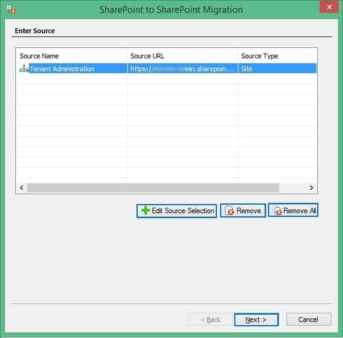Proceed with the Next button
The image size is (343, 338).
[256, 320]
